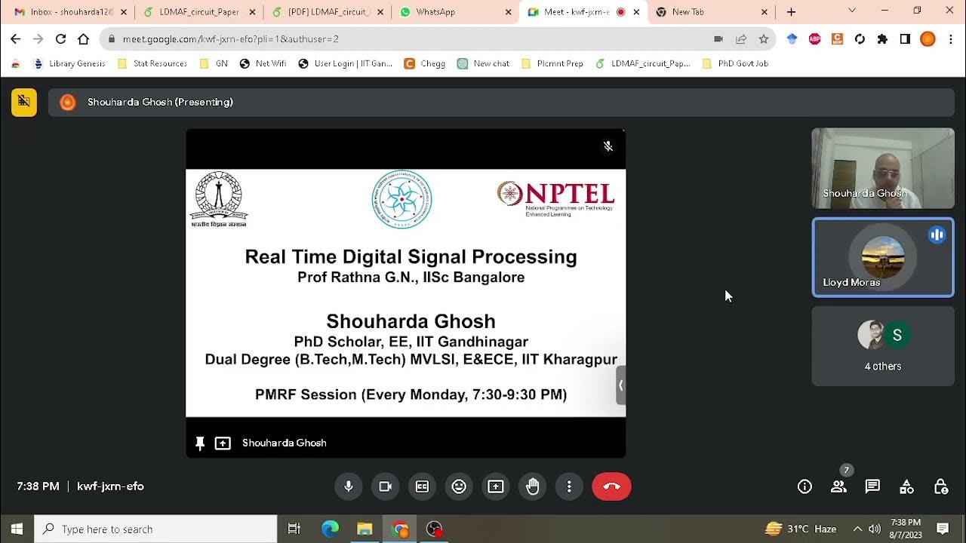
Task: Open AdBlock Plus extension icon
Action: click(814, 39)
